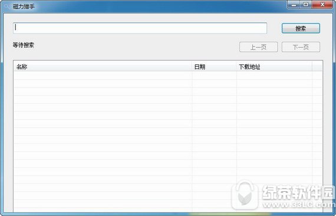Viewport: 336px width, 216px height.
Task: Minimize the 磁力猎手 window
Action: [294, 5]
